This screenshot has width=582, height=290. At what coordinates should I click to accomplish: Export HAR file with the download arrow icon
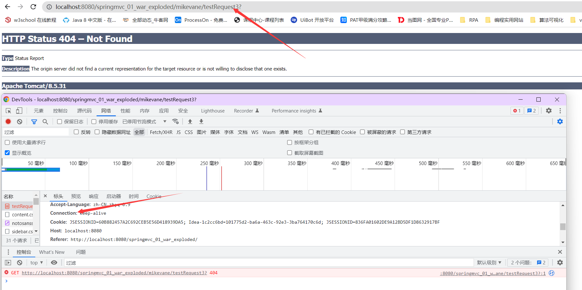point(201,121)
